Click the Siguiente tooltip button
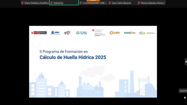The image size is (187, 105). 183,91
